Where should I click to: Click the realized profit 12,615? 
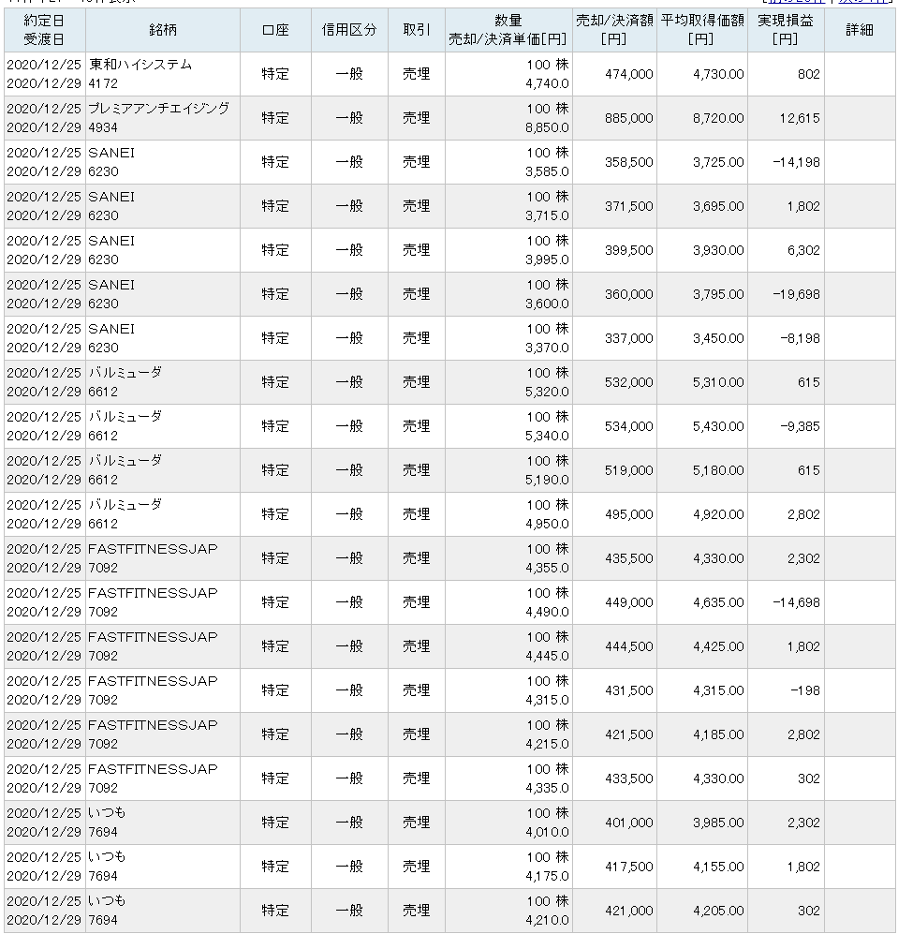800,118
